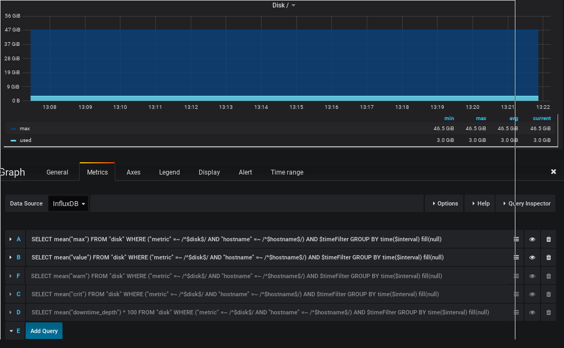
Task: Open the query C hamburger menu
Action: pyautogui.click(x=516, y=294)
